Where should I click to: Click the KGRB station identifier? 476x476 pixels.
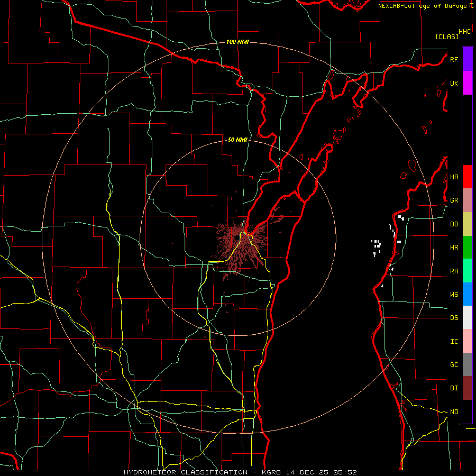tap(271, 472)
